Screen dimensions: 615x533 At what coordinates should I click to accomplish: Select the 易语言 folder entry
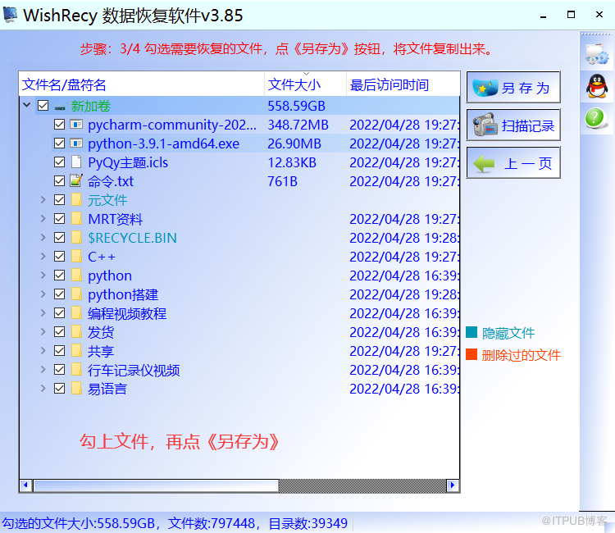point(107,389)
